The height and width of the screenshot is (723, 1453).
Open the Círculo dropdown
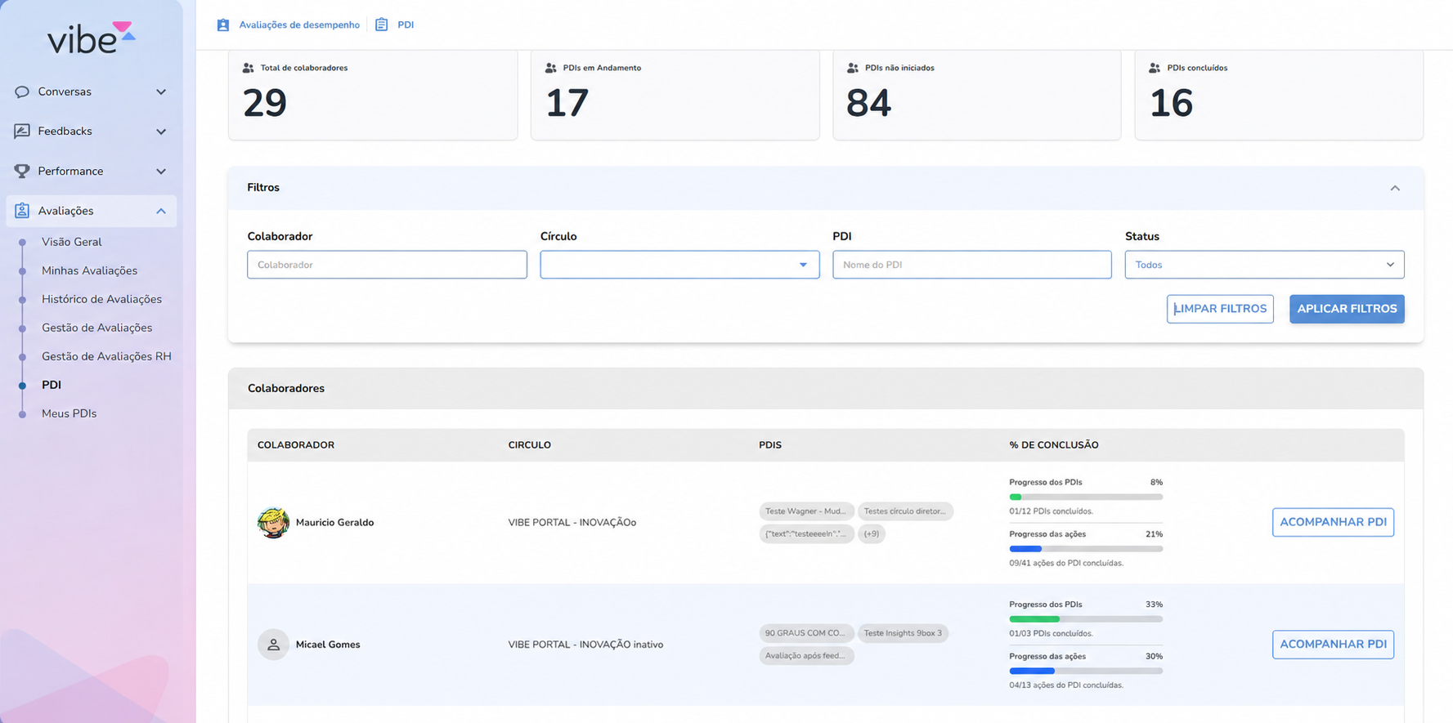point(679,265)
